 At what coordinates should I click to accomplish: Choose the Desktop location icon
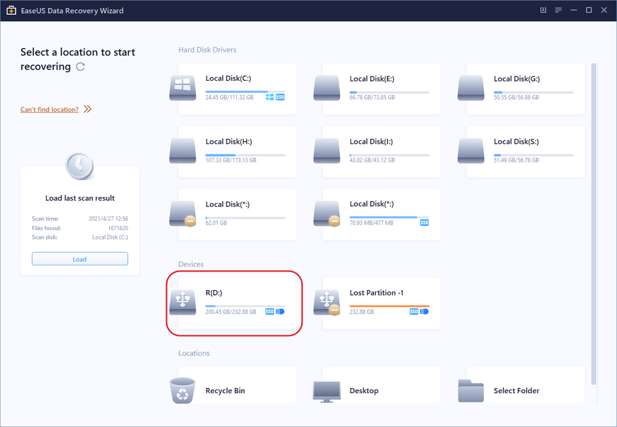coord(327,391)
